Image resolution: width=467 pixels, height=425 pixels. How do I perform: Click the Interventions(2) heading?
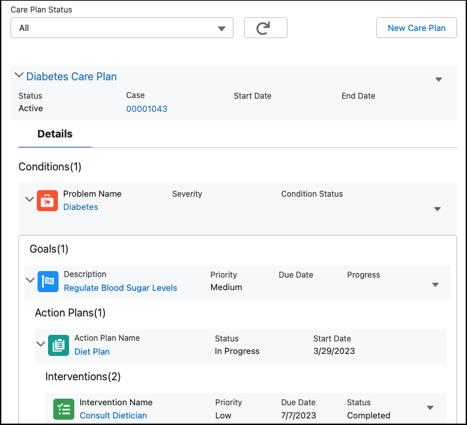[x=83, y=376]
